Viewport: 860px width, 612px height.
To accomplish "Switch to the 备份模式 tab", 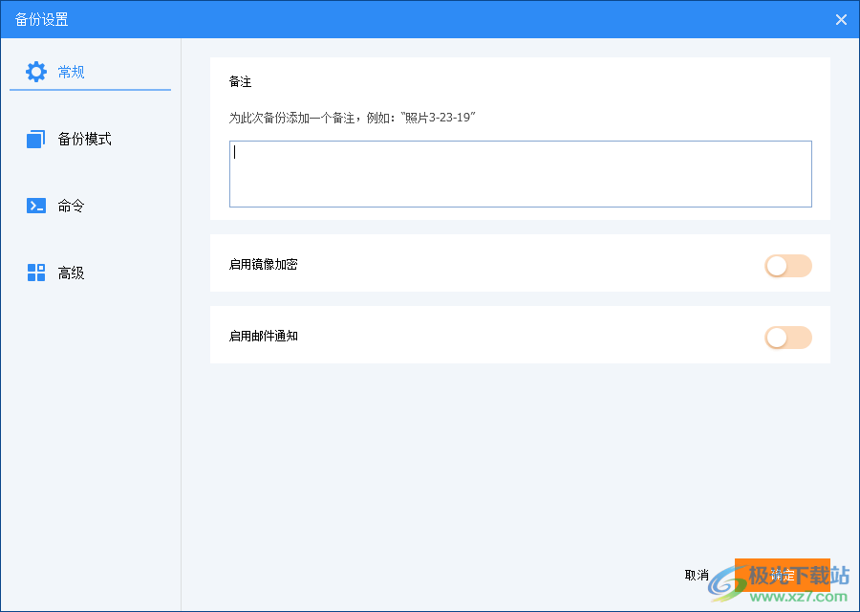I will point(90,139).
